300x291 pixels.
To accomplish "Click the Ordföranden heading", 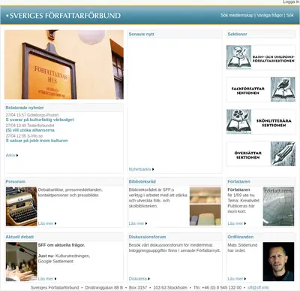I will click(x=241, y=237).
